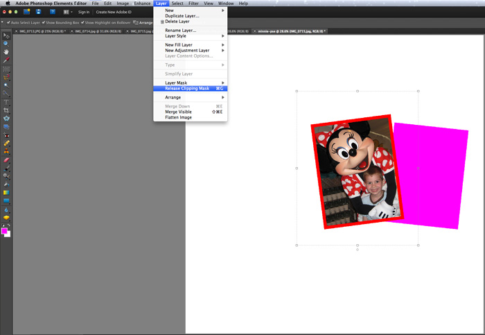Screen dimensions: 485x335
Task: Open the tool options dropdown arrow
Action: (x=2, y=22)
